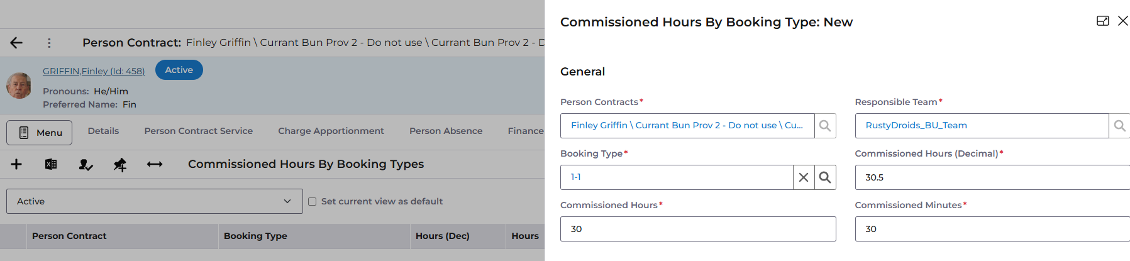This screenshot has width=1130, height=261.
Task: Click the Person Absence tab
Action: [x=446, y=131]
